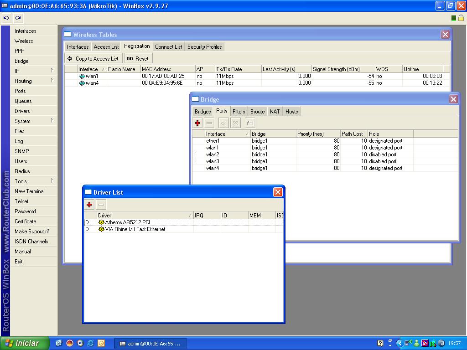Screen dimensions: 467x350
Task: Select the ether1 row in Bridge ports
Action: click(325, 141)
